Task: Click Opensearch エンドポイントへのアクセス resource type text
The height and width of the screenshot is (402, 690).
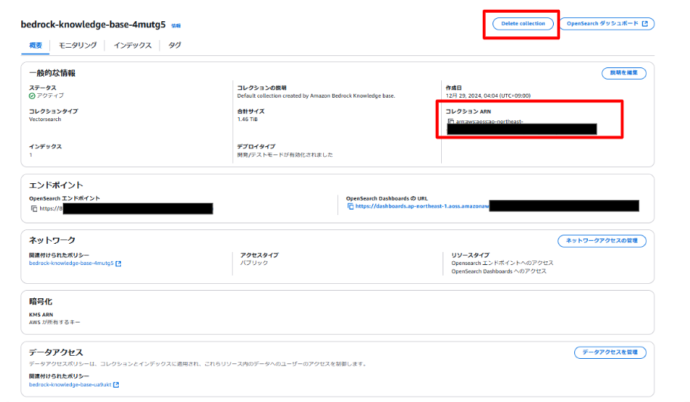Action: [x=502, y=263]
